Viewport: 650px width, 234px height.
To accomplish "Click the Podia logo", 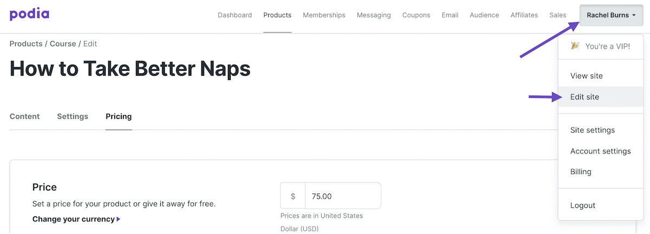I will 29,15.
